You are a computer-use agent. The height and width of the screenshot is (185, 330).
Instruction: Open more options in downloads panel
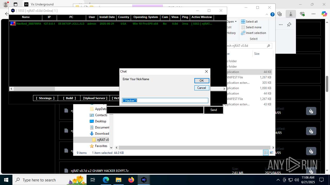click(x=281, y=25)
